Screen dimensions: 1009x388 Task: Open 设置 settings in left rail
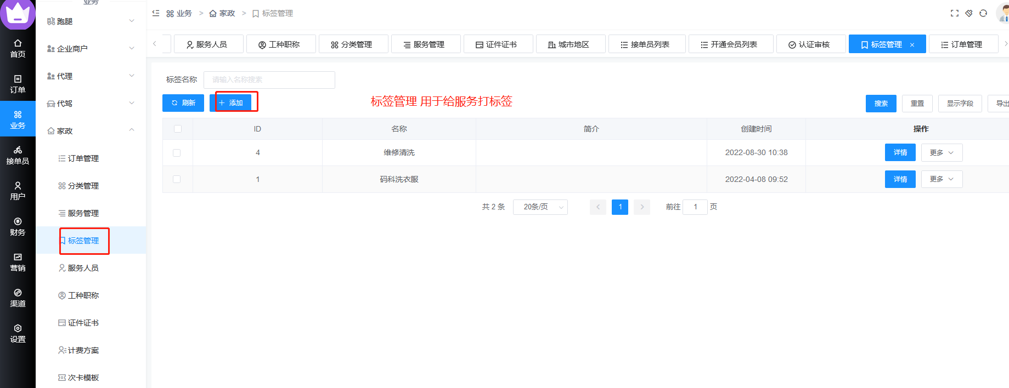[18, 333]
